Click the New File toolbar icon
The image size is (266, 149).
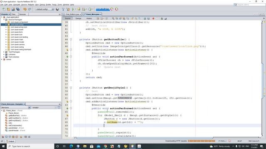coord(4,9)
